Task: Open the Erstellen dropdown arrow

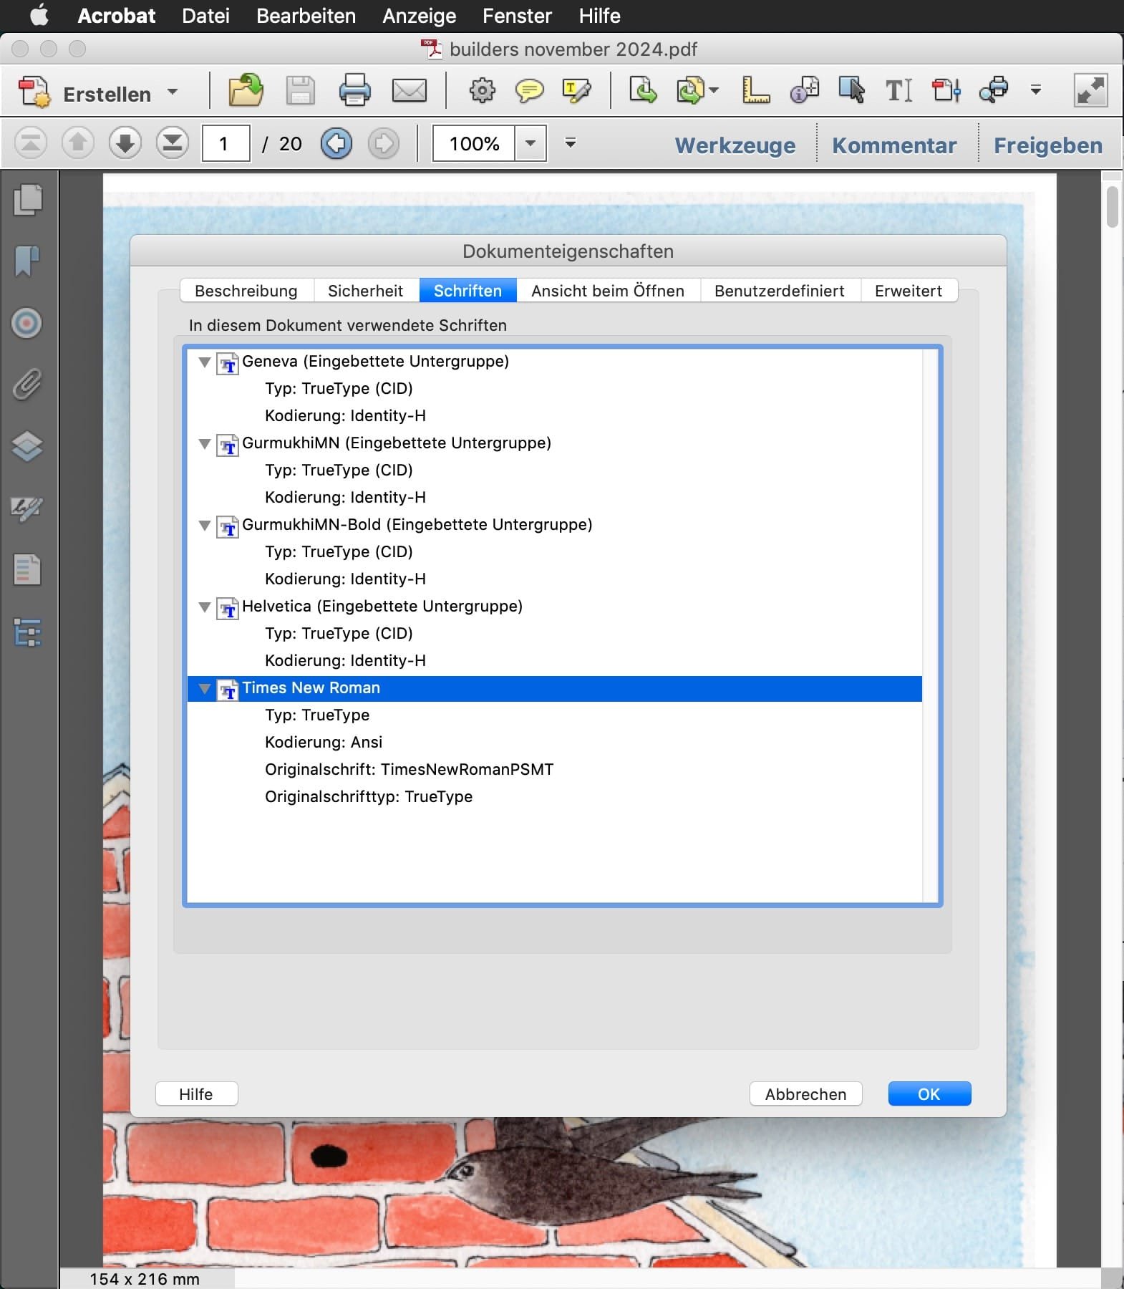Action: [172, 92]
